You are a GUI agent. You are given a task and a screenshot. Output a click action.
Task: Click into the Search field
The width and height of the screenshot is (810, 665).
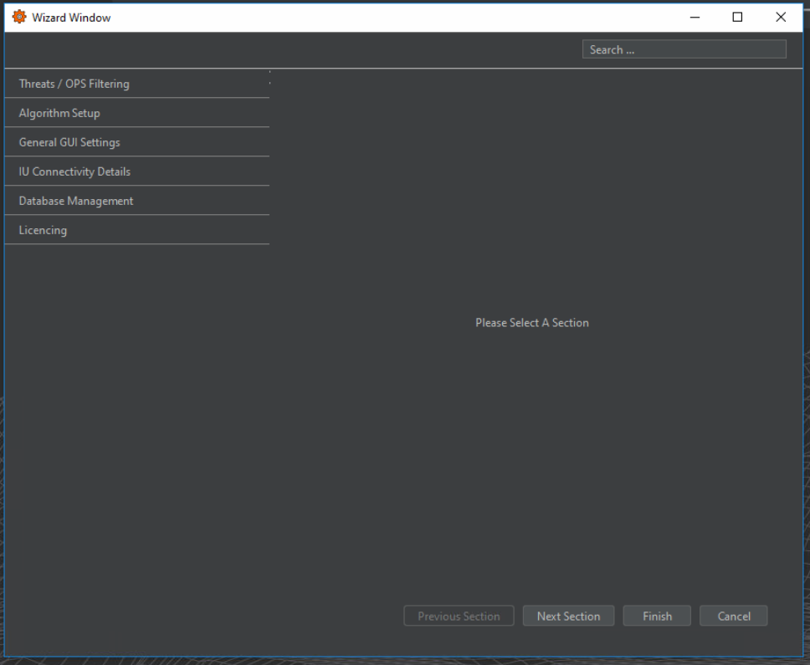pyautogui.click(x=684, y=49)
